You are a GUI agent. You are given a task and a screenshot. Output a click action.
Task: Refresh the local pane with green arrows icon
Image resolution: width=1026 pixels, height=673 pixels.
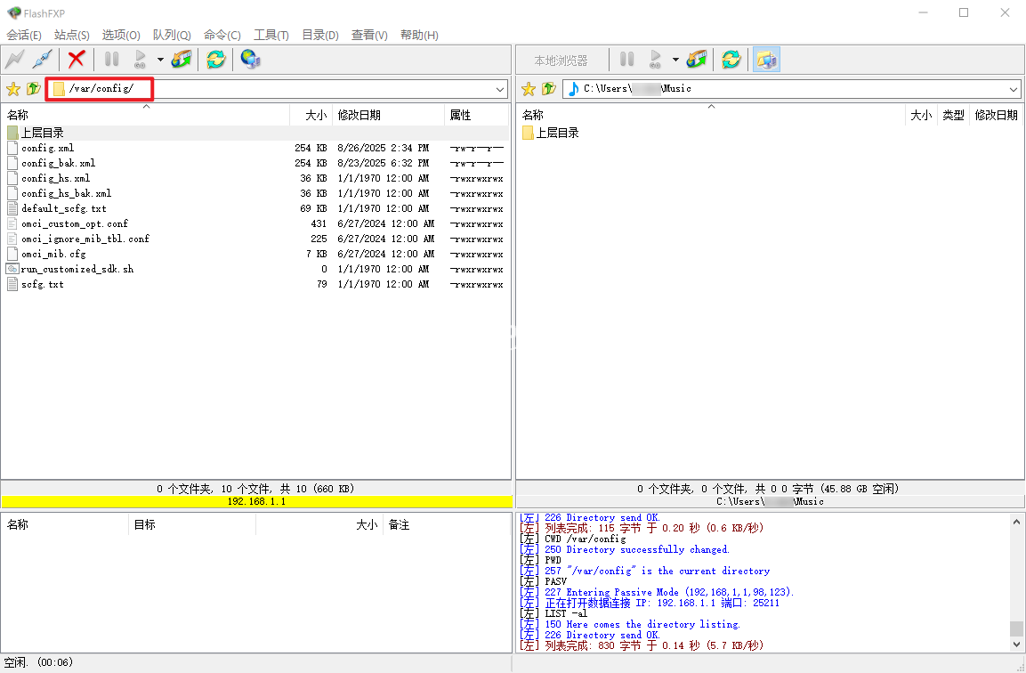(731, 60)
